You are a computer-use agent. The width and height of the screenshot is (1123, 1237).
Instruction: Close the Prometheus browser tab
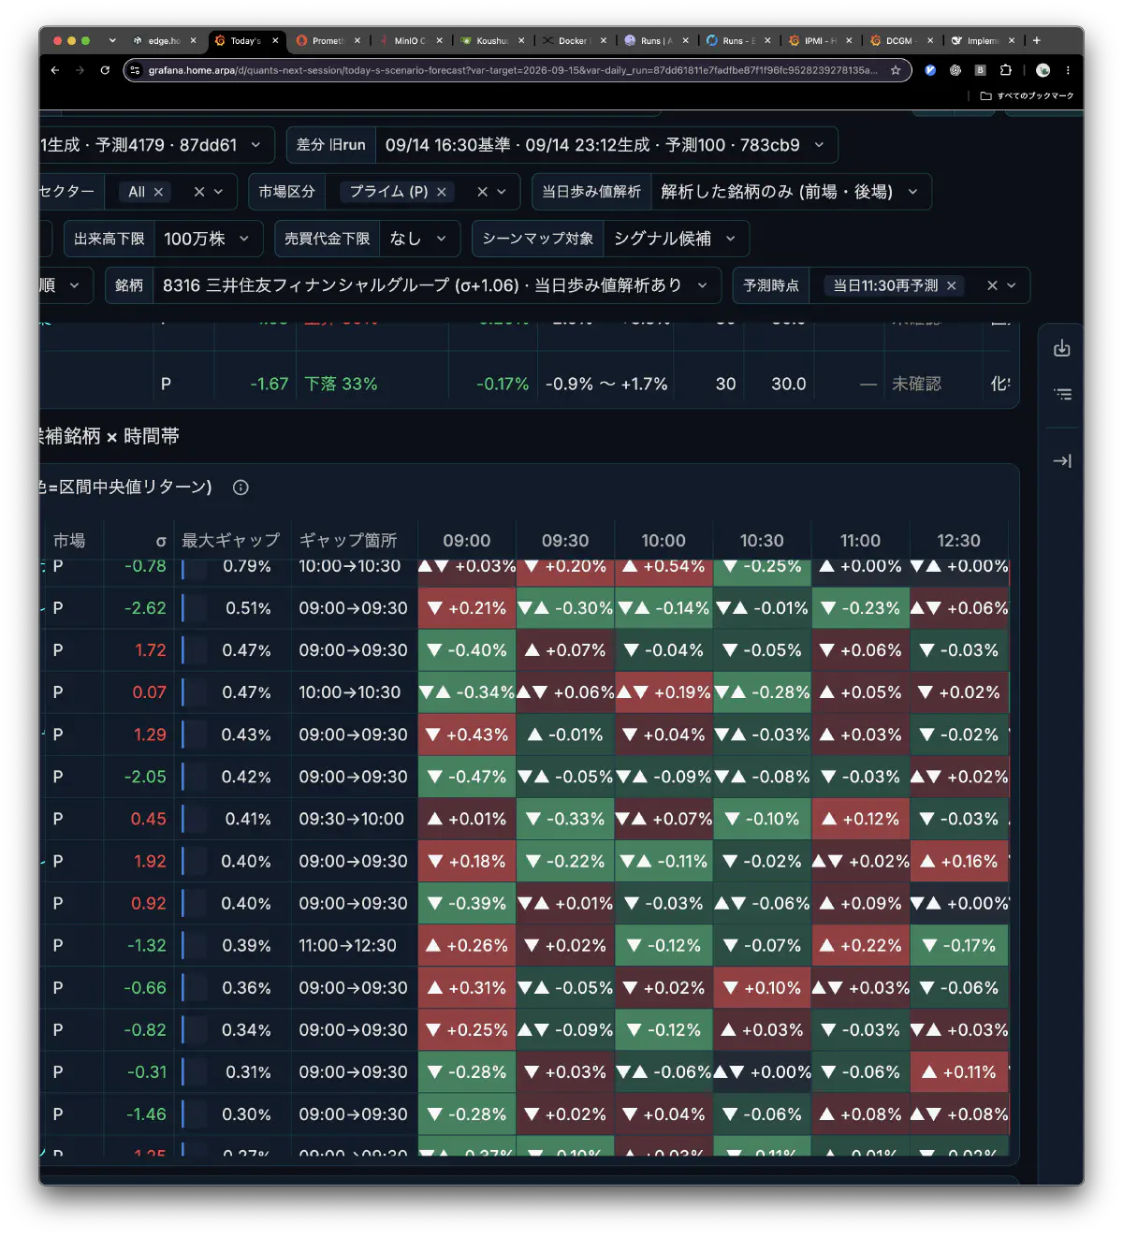pos(357,40)
